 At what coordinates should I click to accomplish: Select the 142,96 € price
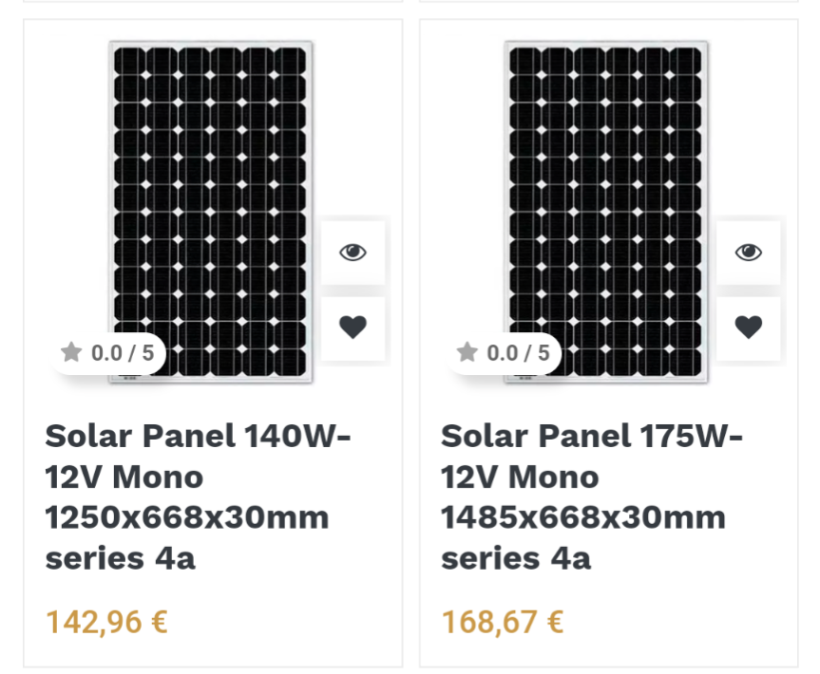coord(106,622)
